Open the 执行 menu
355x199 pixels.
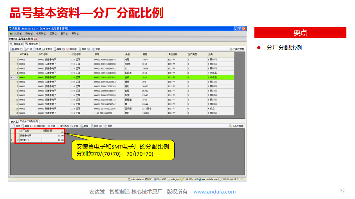click(x=18, y=34)
